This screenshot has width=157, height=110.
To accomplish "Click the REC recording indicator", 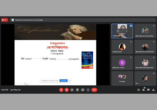I will coord(4,20).
